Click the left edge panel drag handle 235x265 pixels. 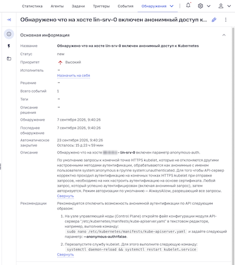pyautogui.click(x=1, y=166)
